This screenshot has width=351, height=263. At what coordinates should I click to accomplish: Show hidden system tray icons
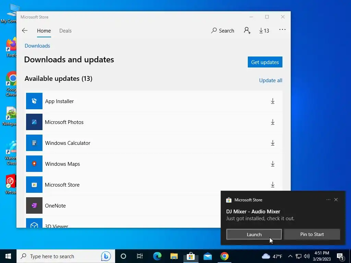tap(290, 256)
